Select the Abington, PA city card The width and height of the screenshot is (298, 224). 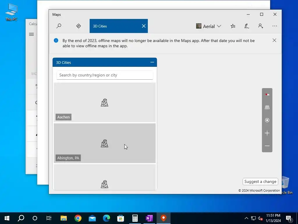tap(105, 143)
